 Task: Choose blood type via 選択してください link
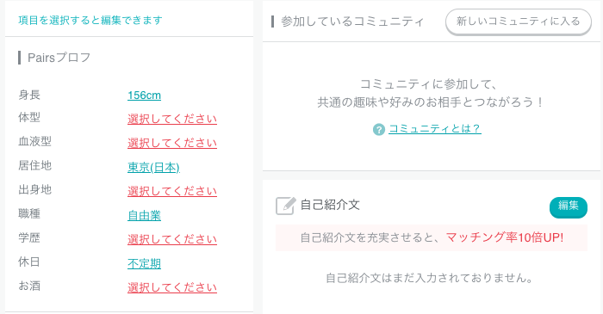(x=172, y=143)
